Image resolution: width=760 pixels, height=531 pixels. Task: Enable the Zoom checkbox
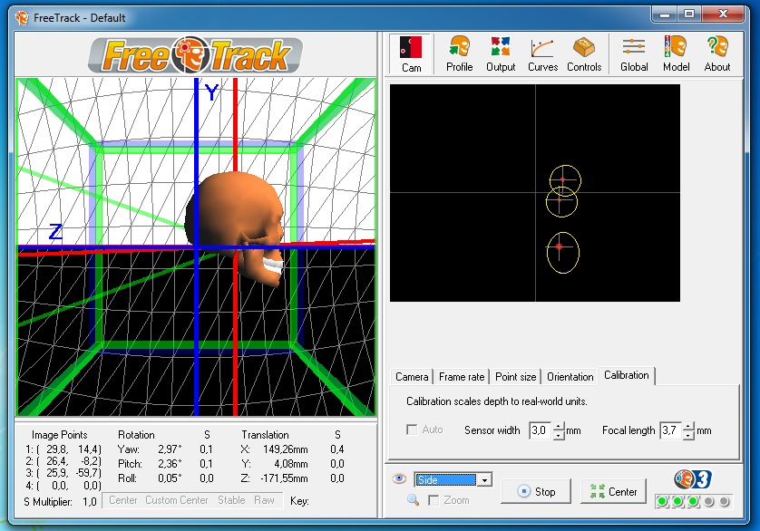tap(434, 500)
